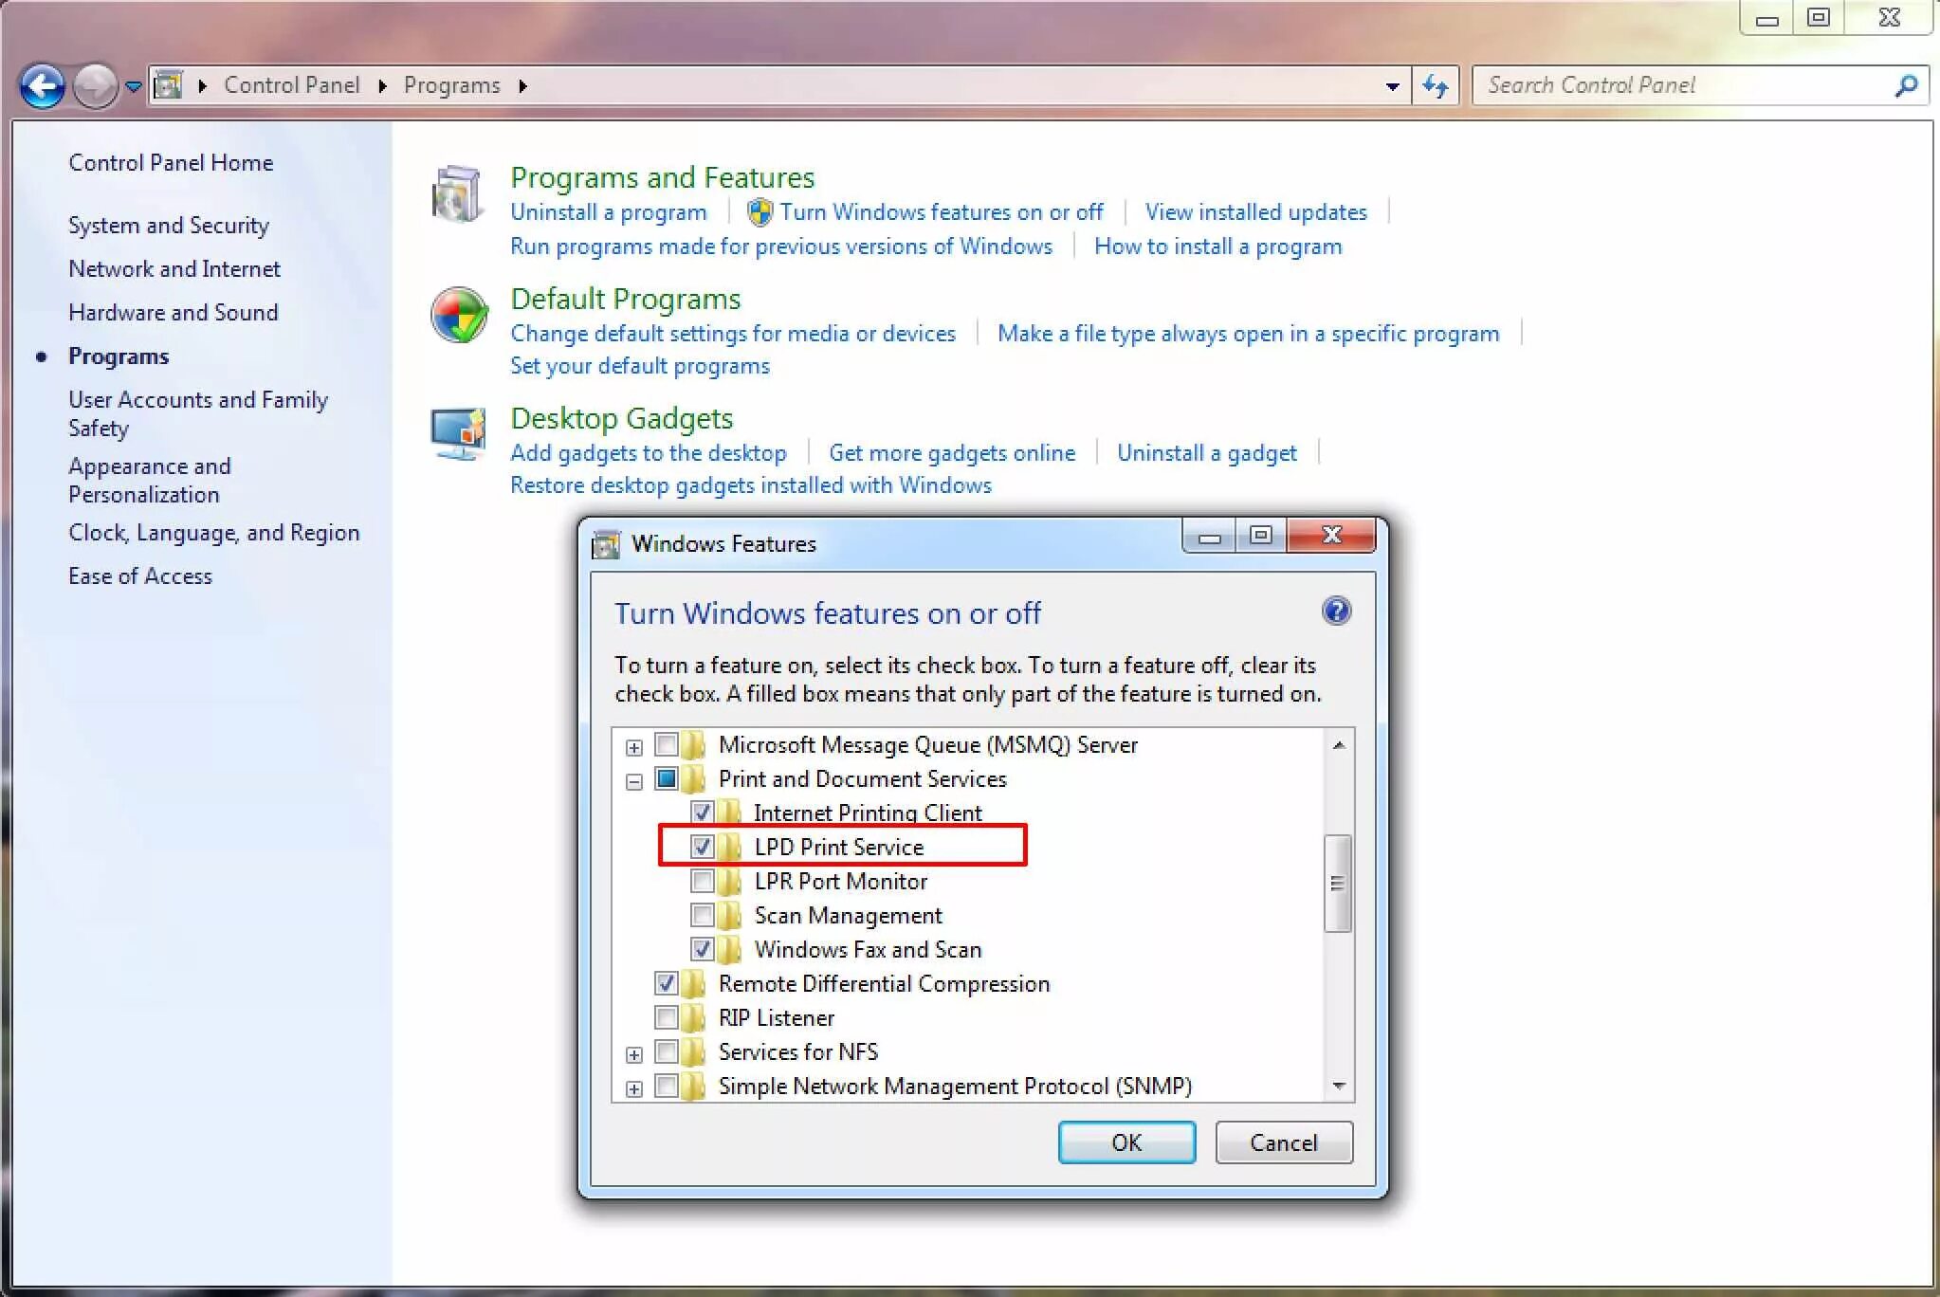Click the search magnifier icon
Screen dimensions: 1940x1297
(1906, 85)
